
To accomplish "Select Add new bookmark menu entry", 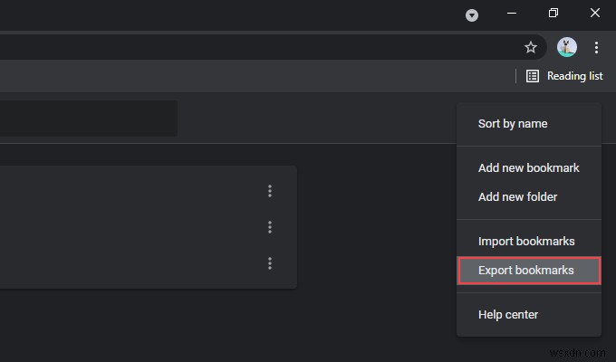I will click(x=529, y=168).
